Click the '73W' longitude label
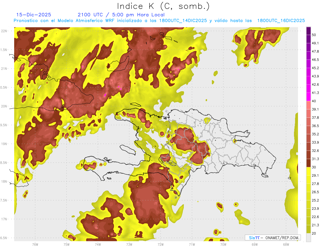The width and height of the screenshot is (321, 248). tap(129, 245)
